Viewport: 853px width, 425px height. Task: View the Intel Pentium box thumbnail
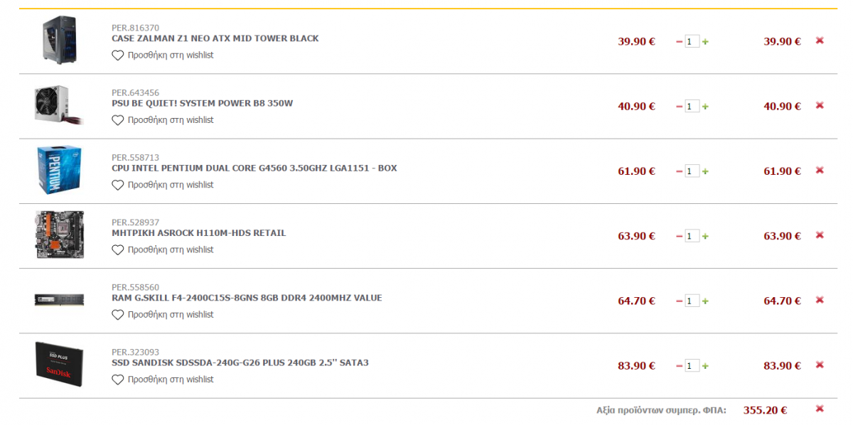click(x=59, y=171)
